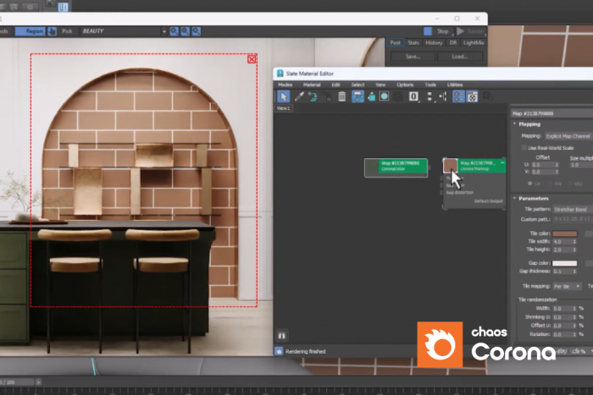Viewport: 593px width, 395px height.
Task: Select the VW radio button
Action: point(551,184)
